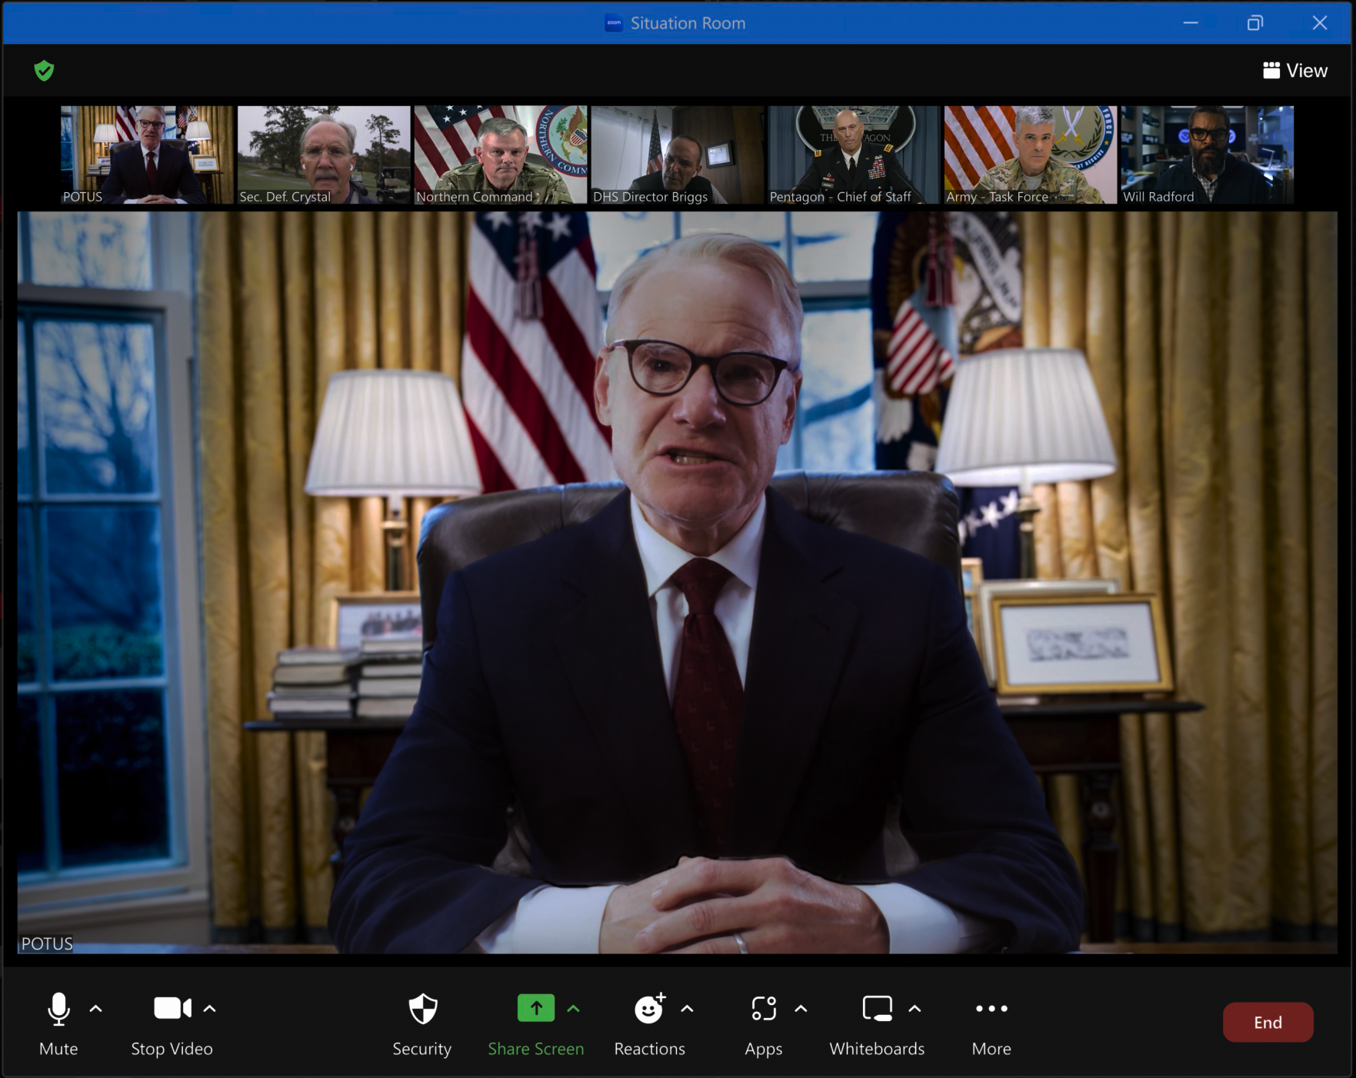
Task: Open the View layout menu
Action: click(1295, 71)
